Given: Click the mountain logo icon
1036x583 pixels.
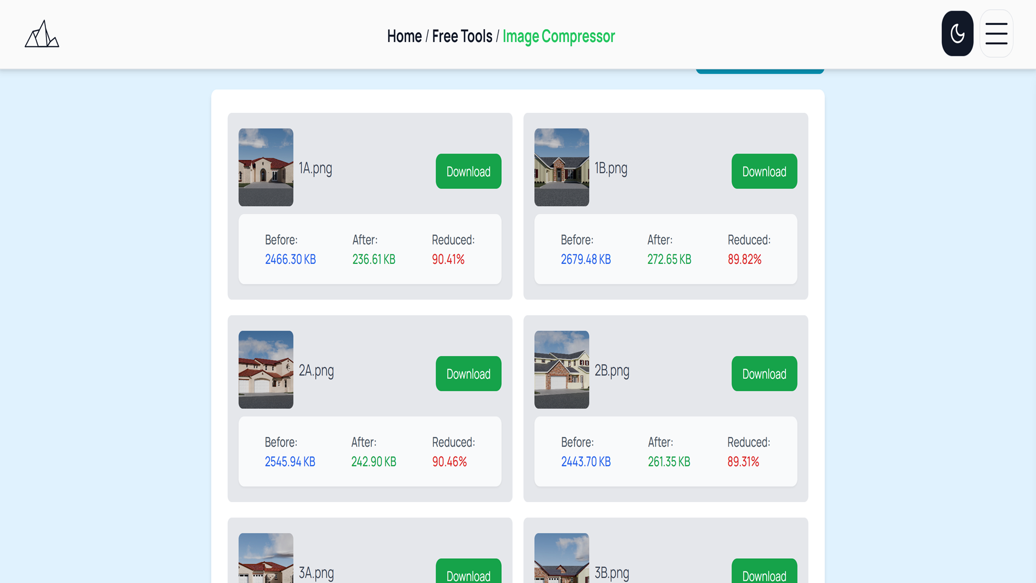Looking at the screenshot, I should pos(42,34).
